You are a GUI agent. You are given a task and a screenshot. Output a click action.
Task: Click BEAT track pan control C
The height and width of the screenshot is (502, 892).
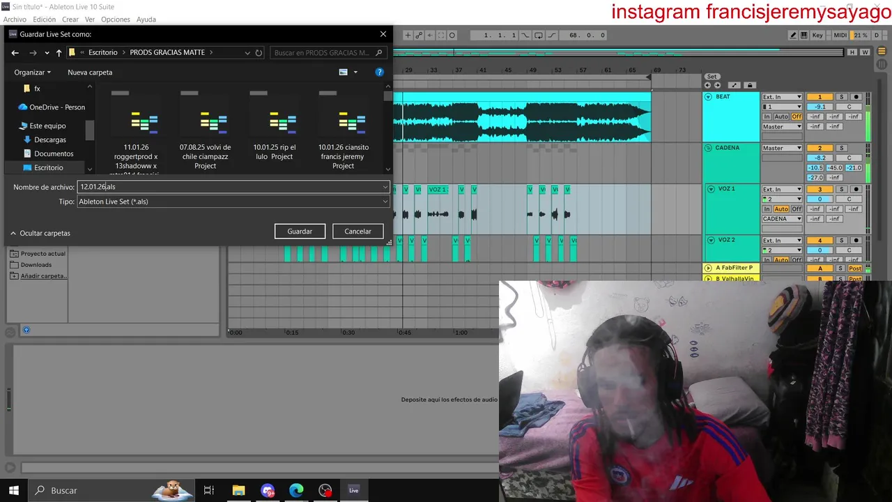point(849,107)
